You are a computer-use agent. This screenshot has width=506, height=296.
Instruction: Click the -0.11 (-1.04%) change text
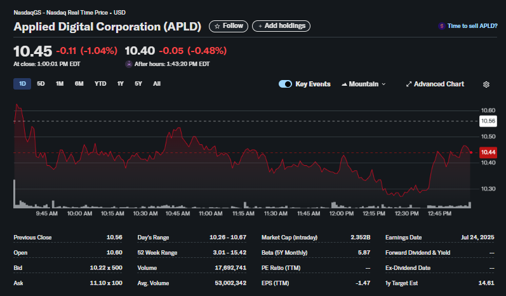tap(87, 51)
